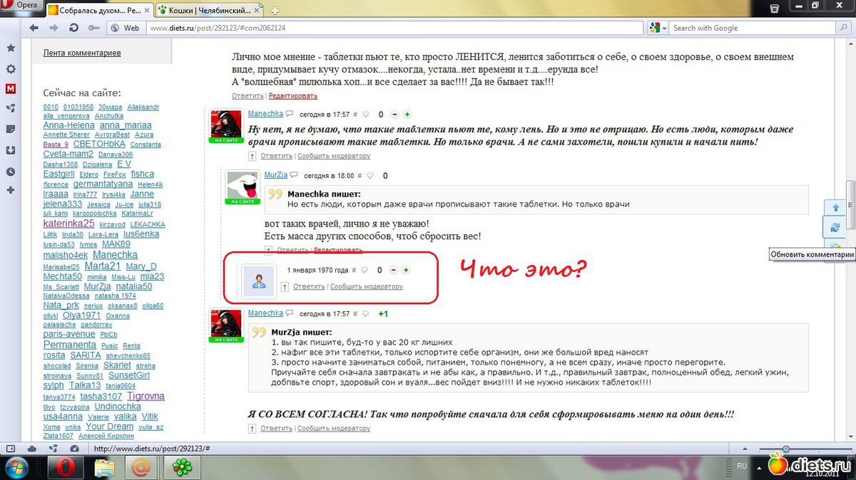Viewport: 856px width, 480px height.
Task: Click the browser Back arrow
Action: click(x=33, y=28)
